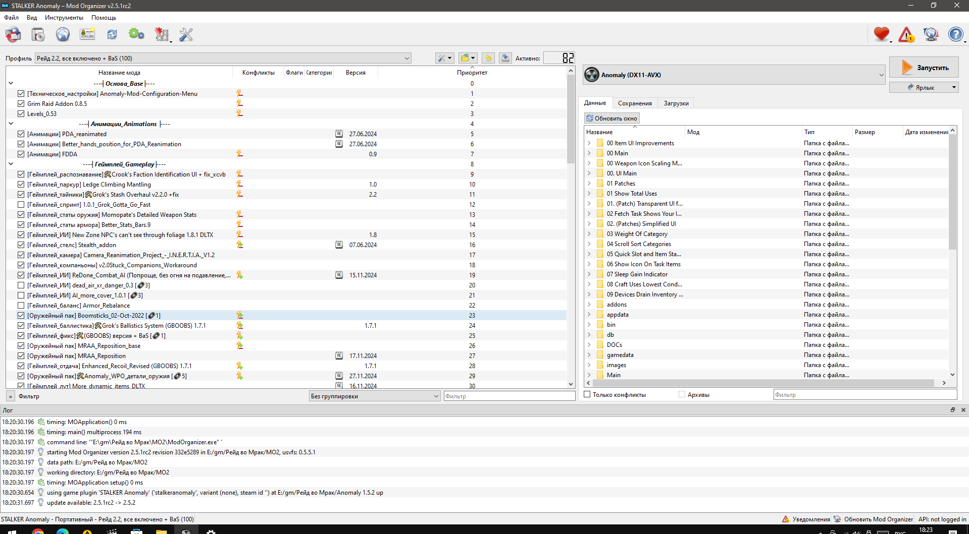969x534 pixels.
Task: Expand the 00 Item UI Improvements folder
Action: pyautogui.click(x=589, y=143)
